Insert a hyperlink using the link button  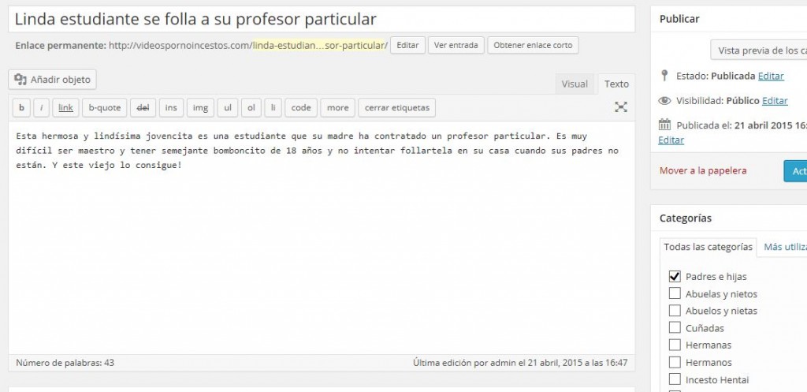[66, 107]
